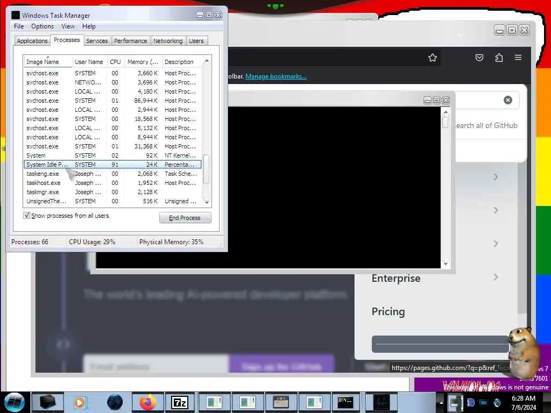Open the File menu in Task Manager
The width and height of the screenshot is (551, 413).
[19, 26]
